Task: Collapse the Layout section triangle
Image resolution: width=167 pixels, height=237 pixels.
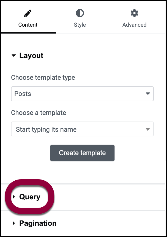Action: click(x=14, y=56)
